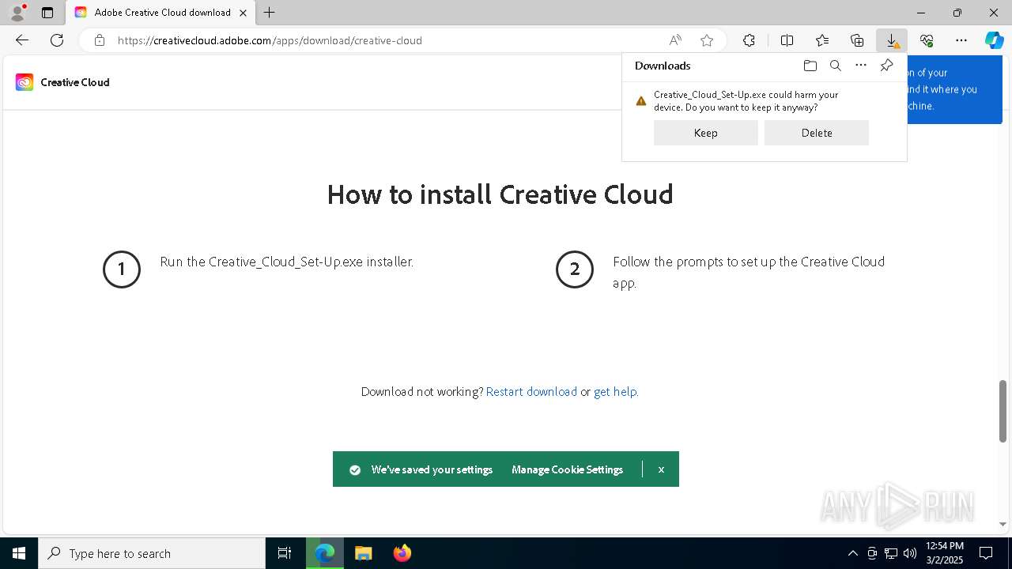Open the Favorites list icon
The height and width of the screenshot is (569, 1012).
822,40
